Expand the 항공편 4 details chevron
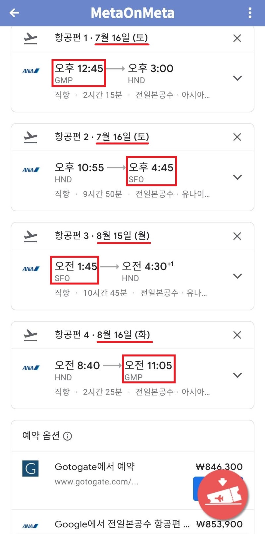 (x=237, y=375)
